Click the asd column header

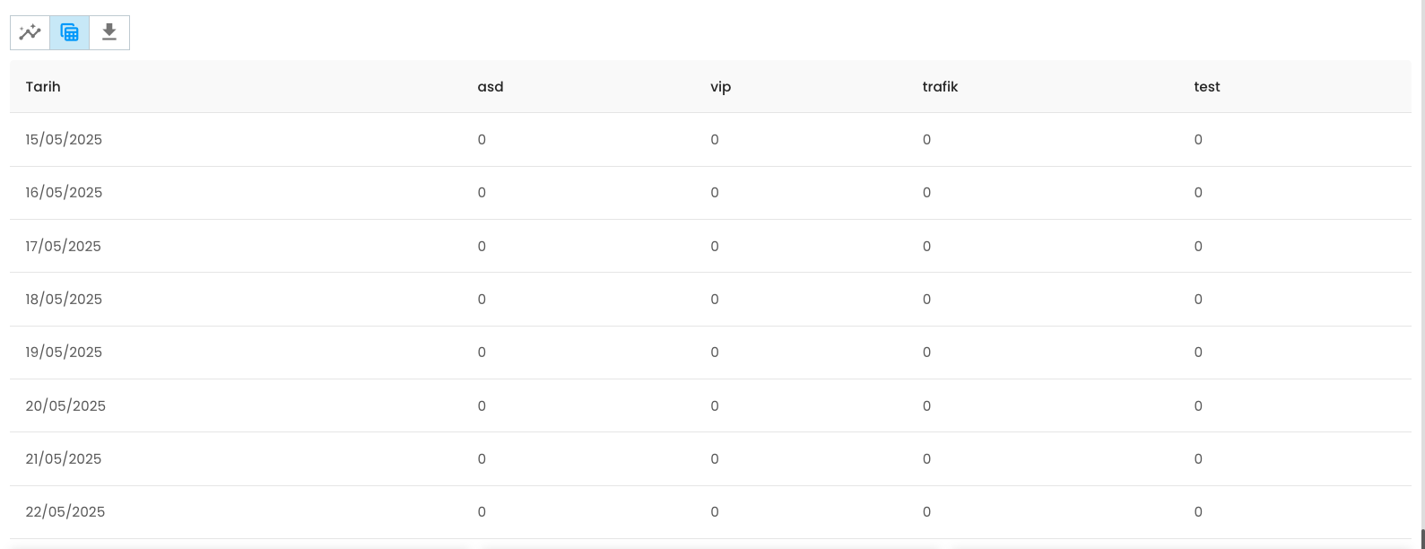point(491,87)
